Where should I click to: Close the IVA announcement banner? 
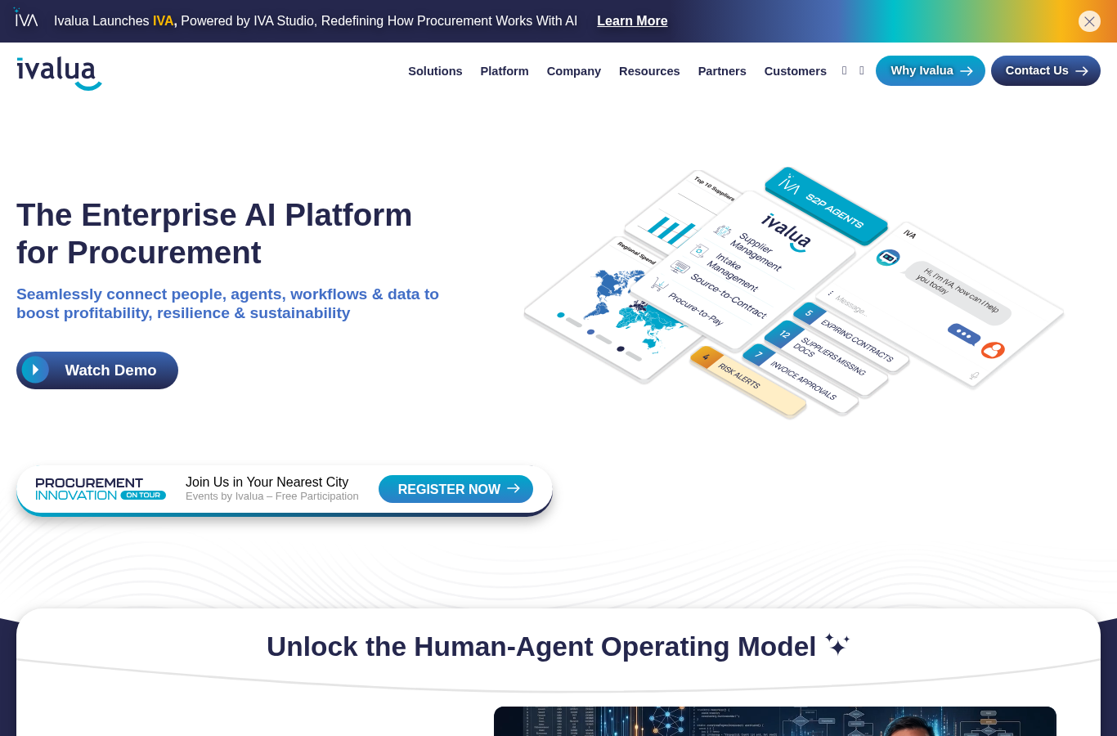[x=1089, y=21]
